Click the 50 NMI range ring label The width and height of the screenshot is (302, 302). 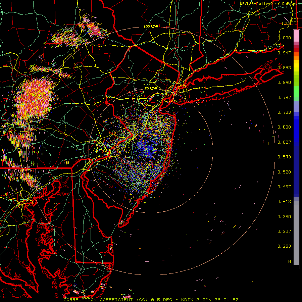151,89
